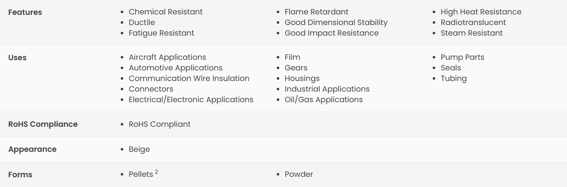Click the Forms row label

coord(20,175)
